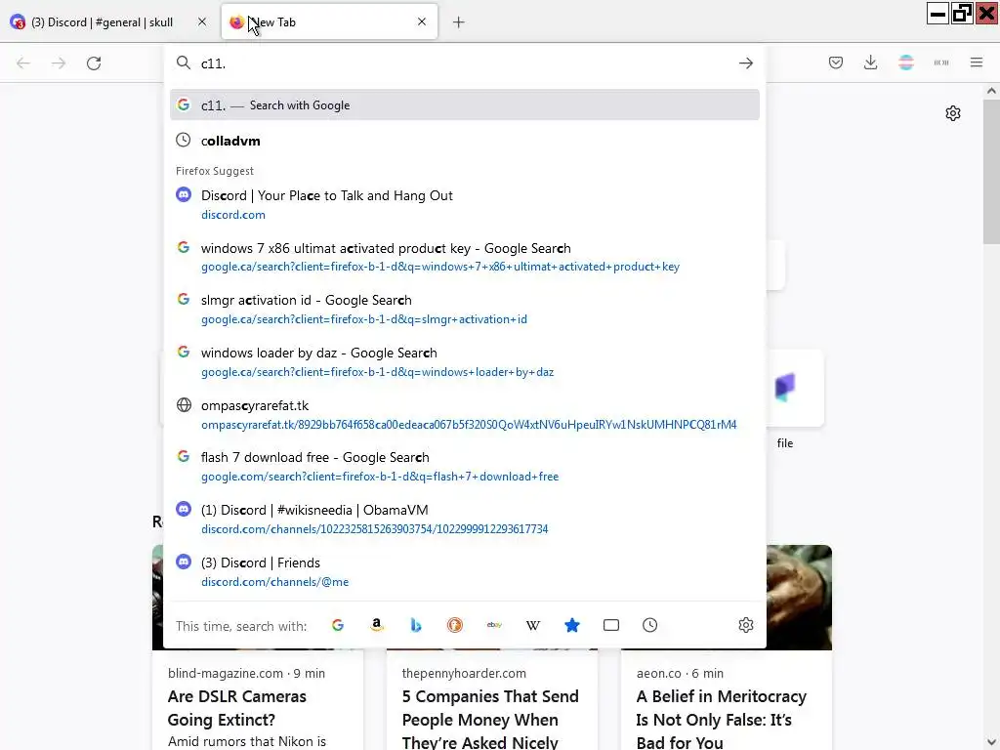The image size is (1000, 750).
Task: Click the aeon.co article thumbnail image
Action: click(x=799, y=597)
